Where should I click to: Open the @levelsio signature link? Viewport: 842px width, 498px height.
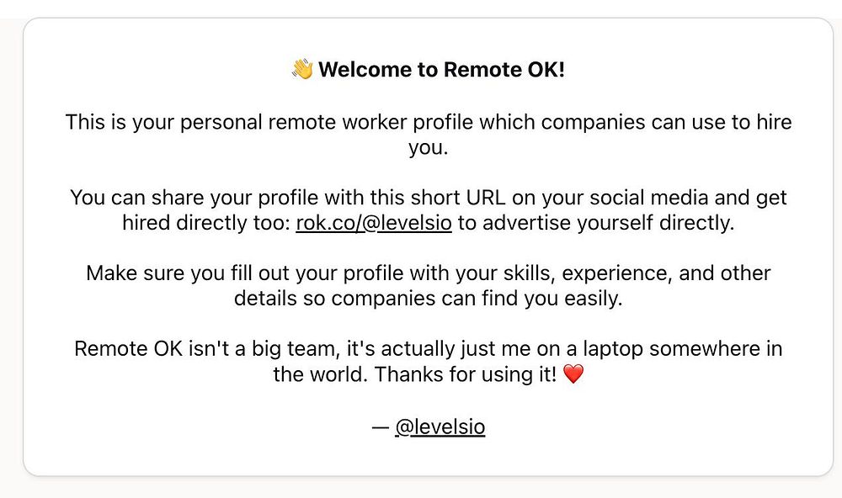[x=440, y=427]
